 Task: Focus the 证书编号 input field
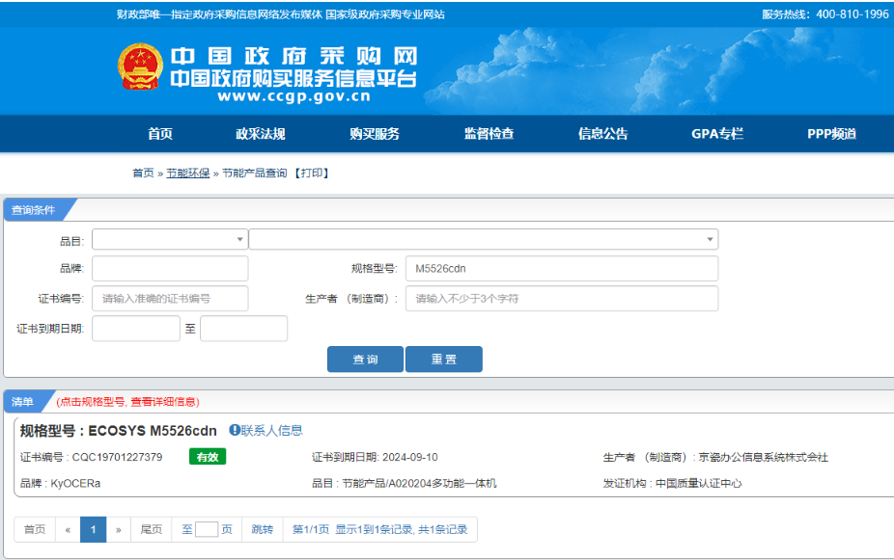pos(170,298)
